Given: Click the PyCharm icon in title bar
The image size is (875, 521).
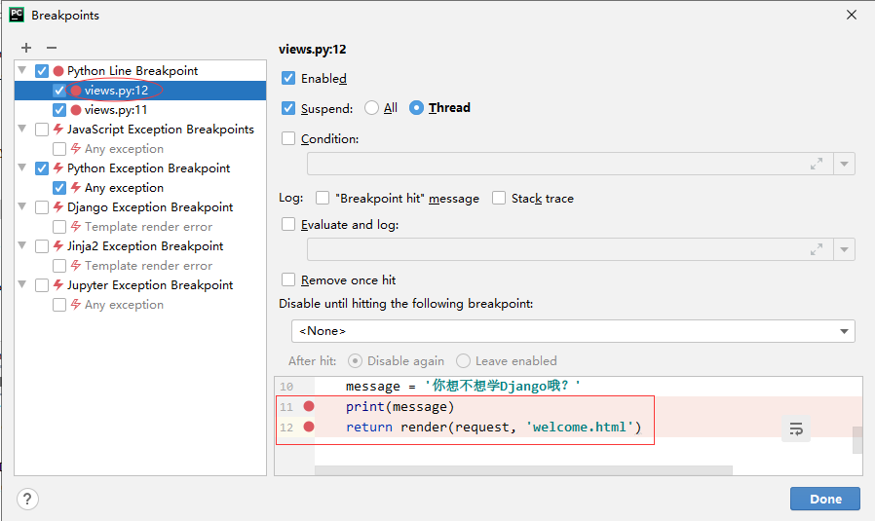Looking at the screenshot, I should (17, 15).
